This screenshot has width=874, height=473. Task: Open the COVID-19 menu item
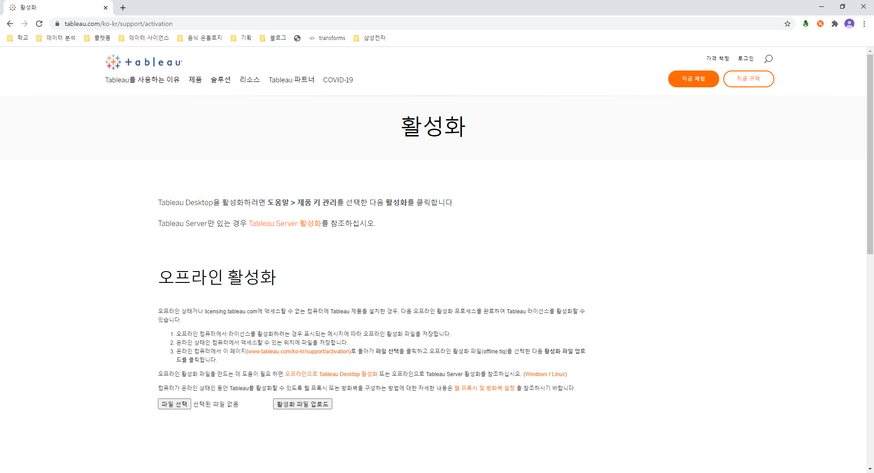(338, 80)
